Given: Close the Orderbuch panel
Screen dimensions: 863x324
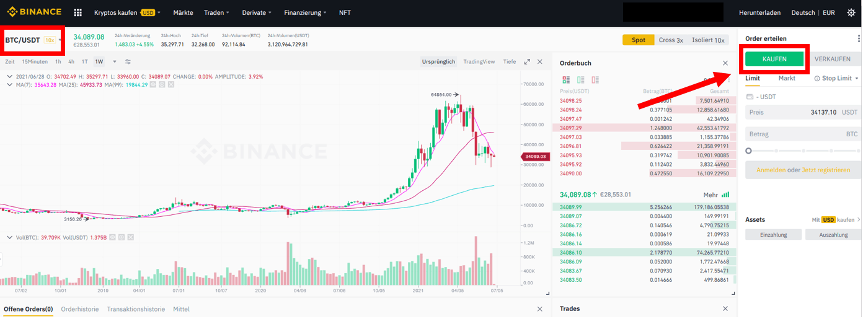Looking at the screenshot, I should click(725, 63).
